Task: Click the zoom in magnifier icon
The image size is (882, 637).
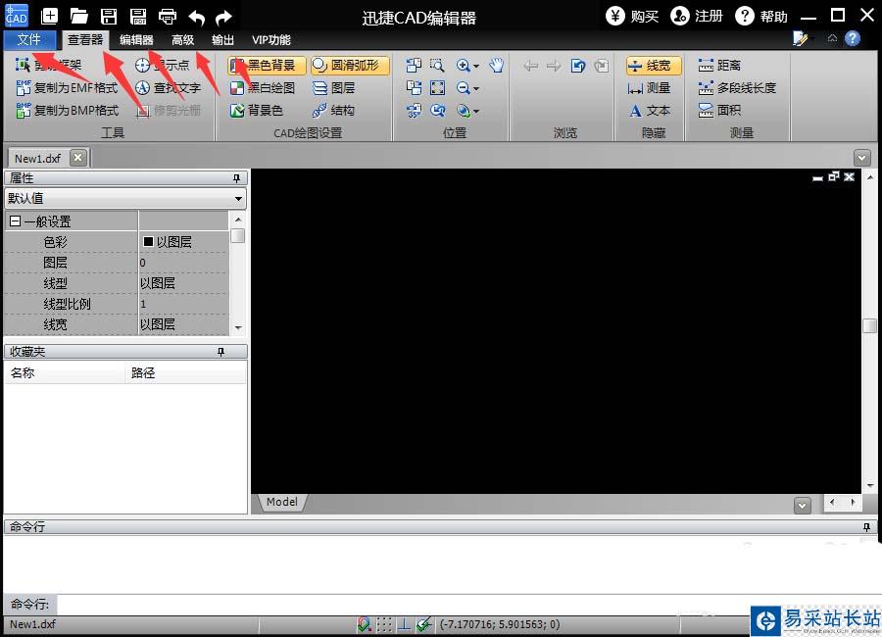Action: click(463, 66)
